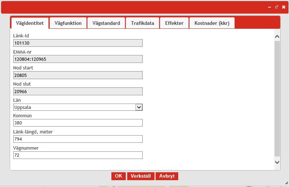Click the EMMA-nr label
The height and width of the screenshot is (187, 290).
coord(22,52)
